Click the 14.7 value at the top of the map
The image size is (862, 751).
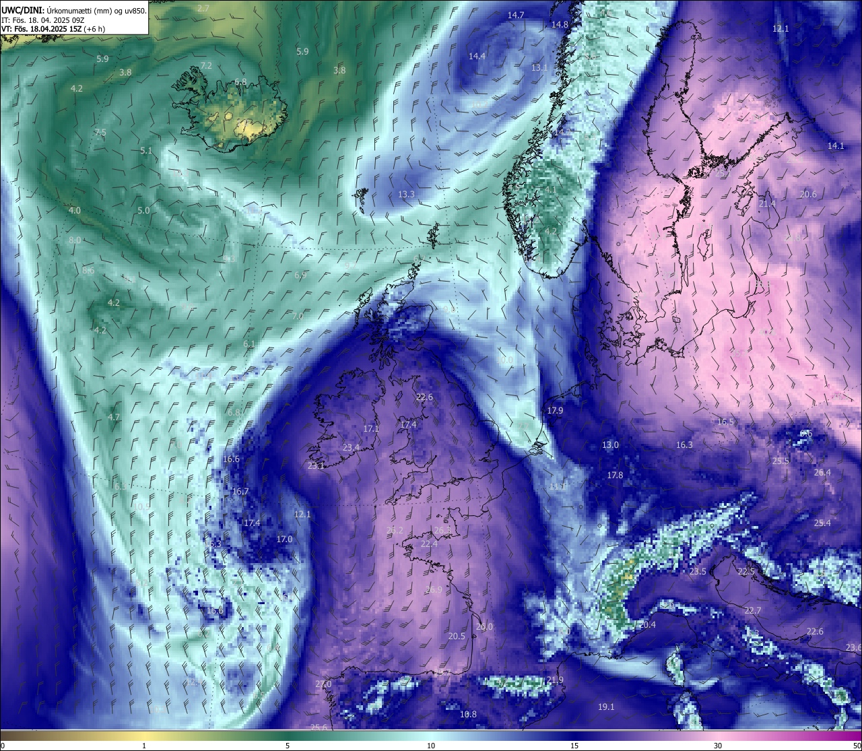point(516,15)
